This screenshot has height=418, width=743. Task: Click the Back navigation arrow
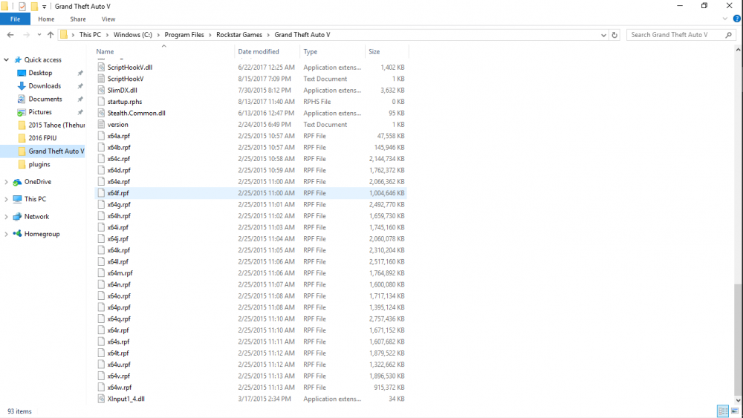(x=10, y=35)
